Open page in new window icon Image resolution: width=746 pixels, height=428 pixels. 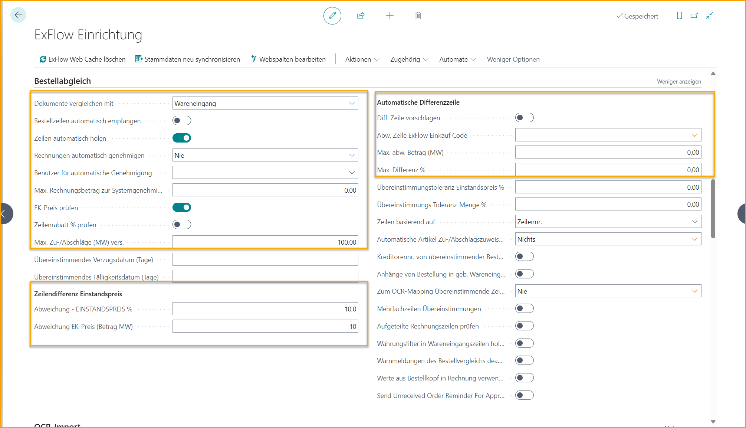click(x=694, y=16)
